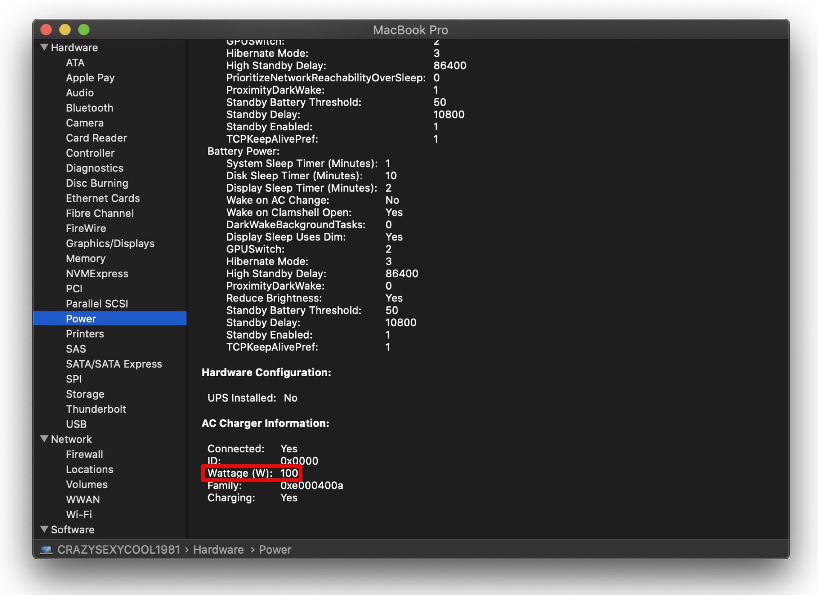Select ATA in the sidebar
Viewport: 818px width, 595px height.
tap(75, 63)
